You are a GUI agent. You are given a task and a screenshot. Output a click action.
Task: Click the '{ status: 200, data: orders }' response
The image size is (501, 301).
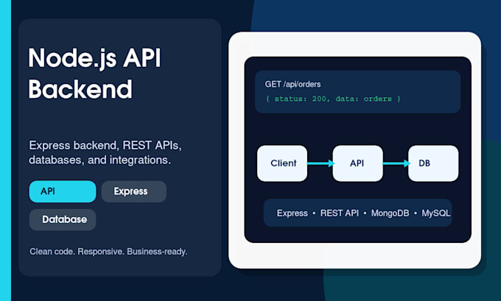[333, 99]
